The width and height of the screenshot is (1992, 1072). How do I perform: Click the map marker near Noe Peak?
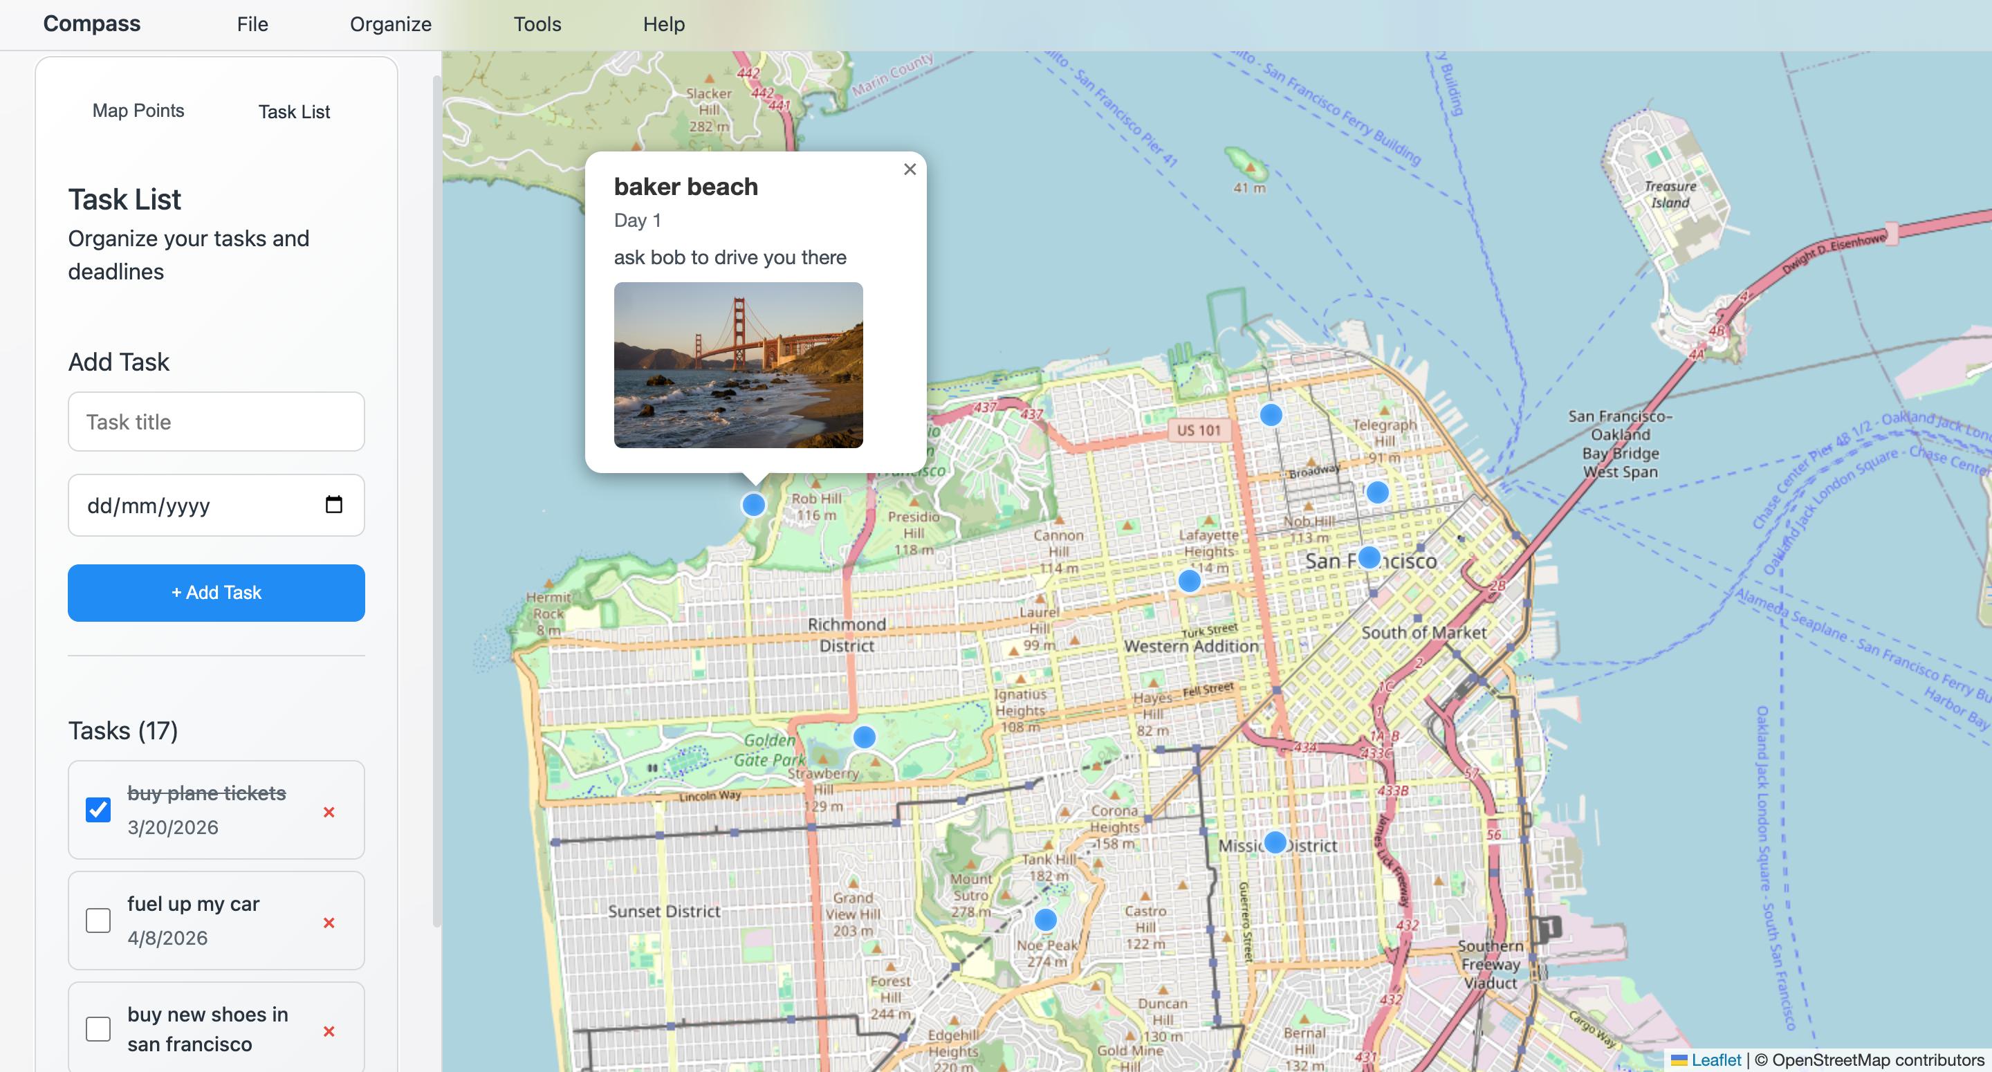1044,920
